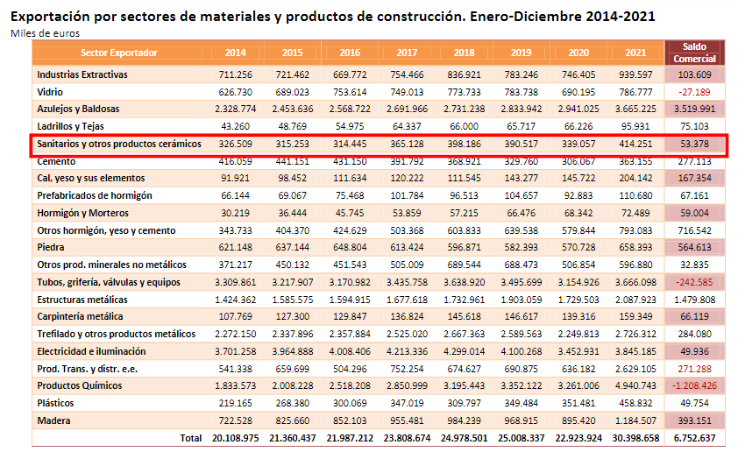Select 'Otros hormigón, yeso y cemento' label
738x459 pixels.
pos(106,230)
